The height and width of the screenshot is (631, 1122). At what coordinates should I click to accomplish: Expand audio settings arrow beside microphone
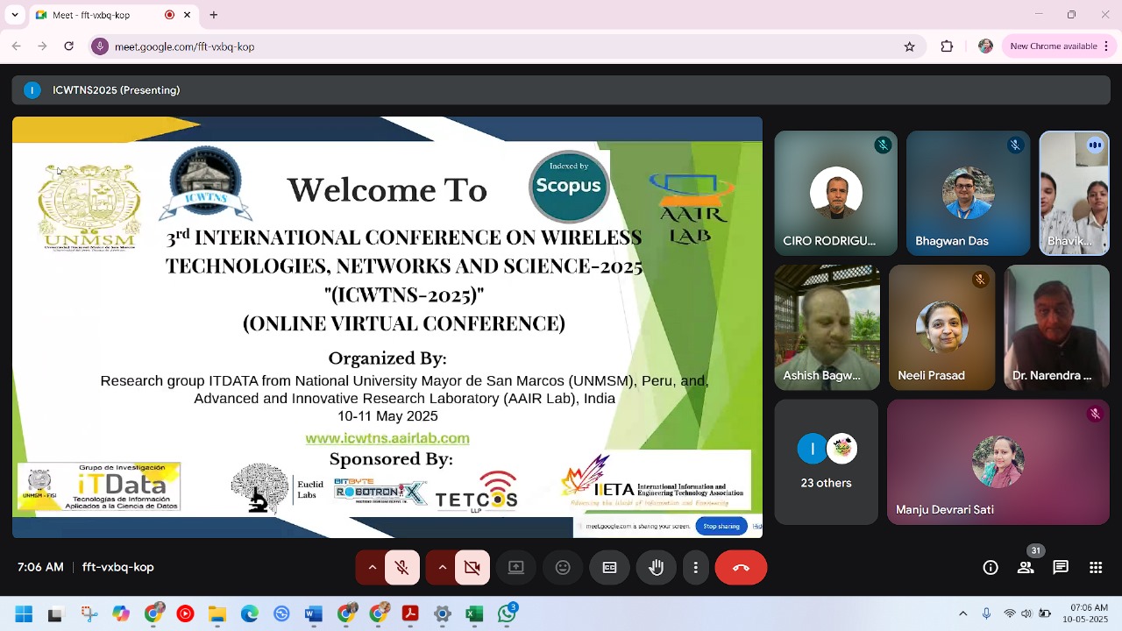(x=372, y=568)
